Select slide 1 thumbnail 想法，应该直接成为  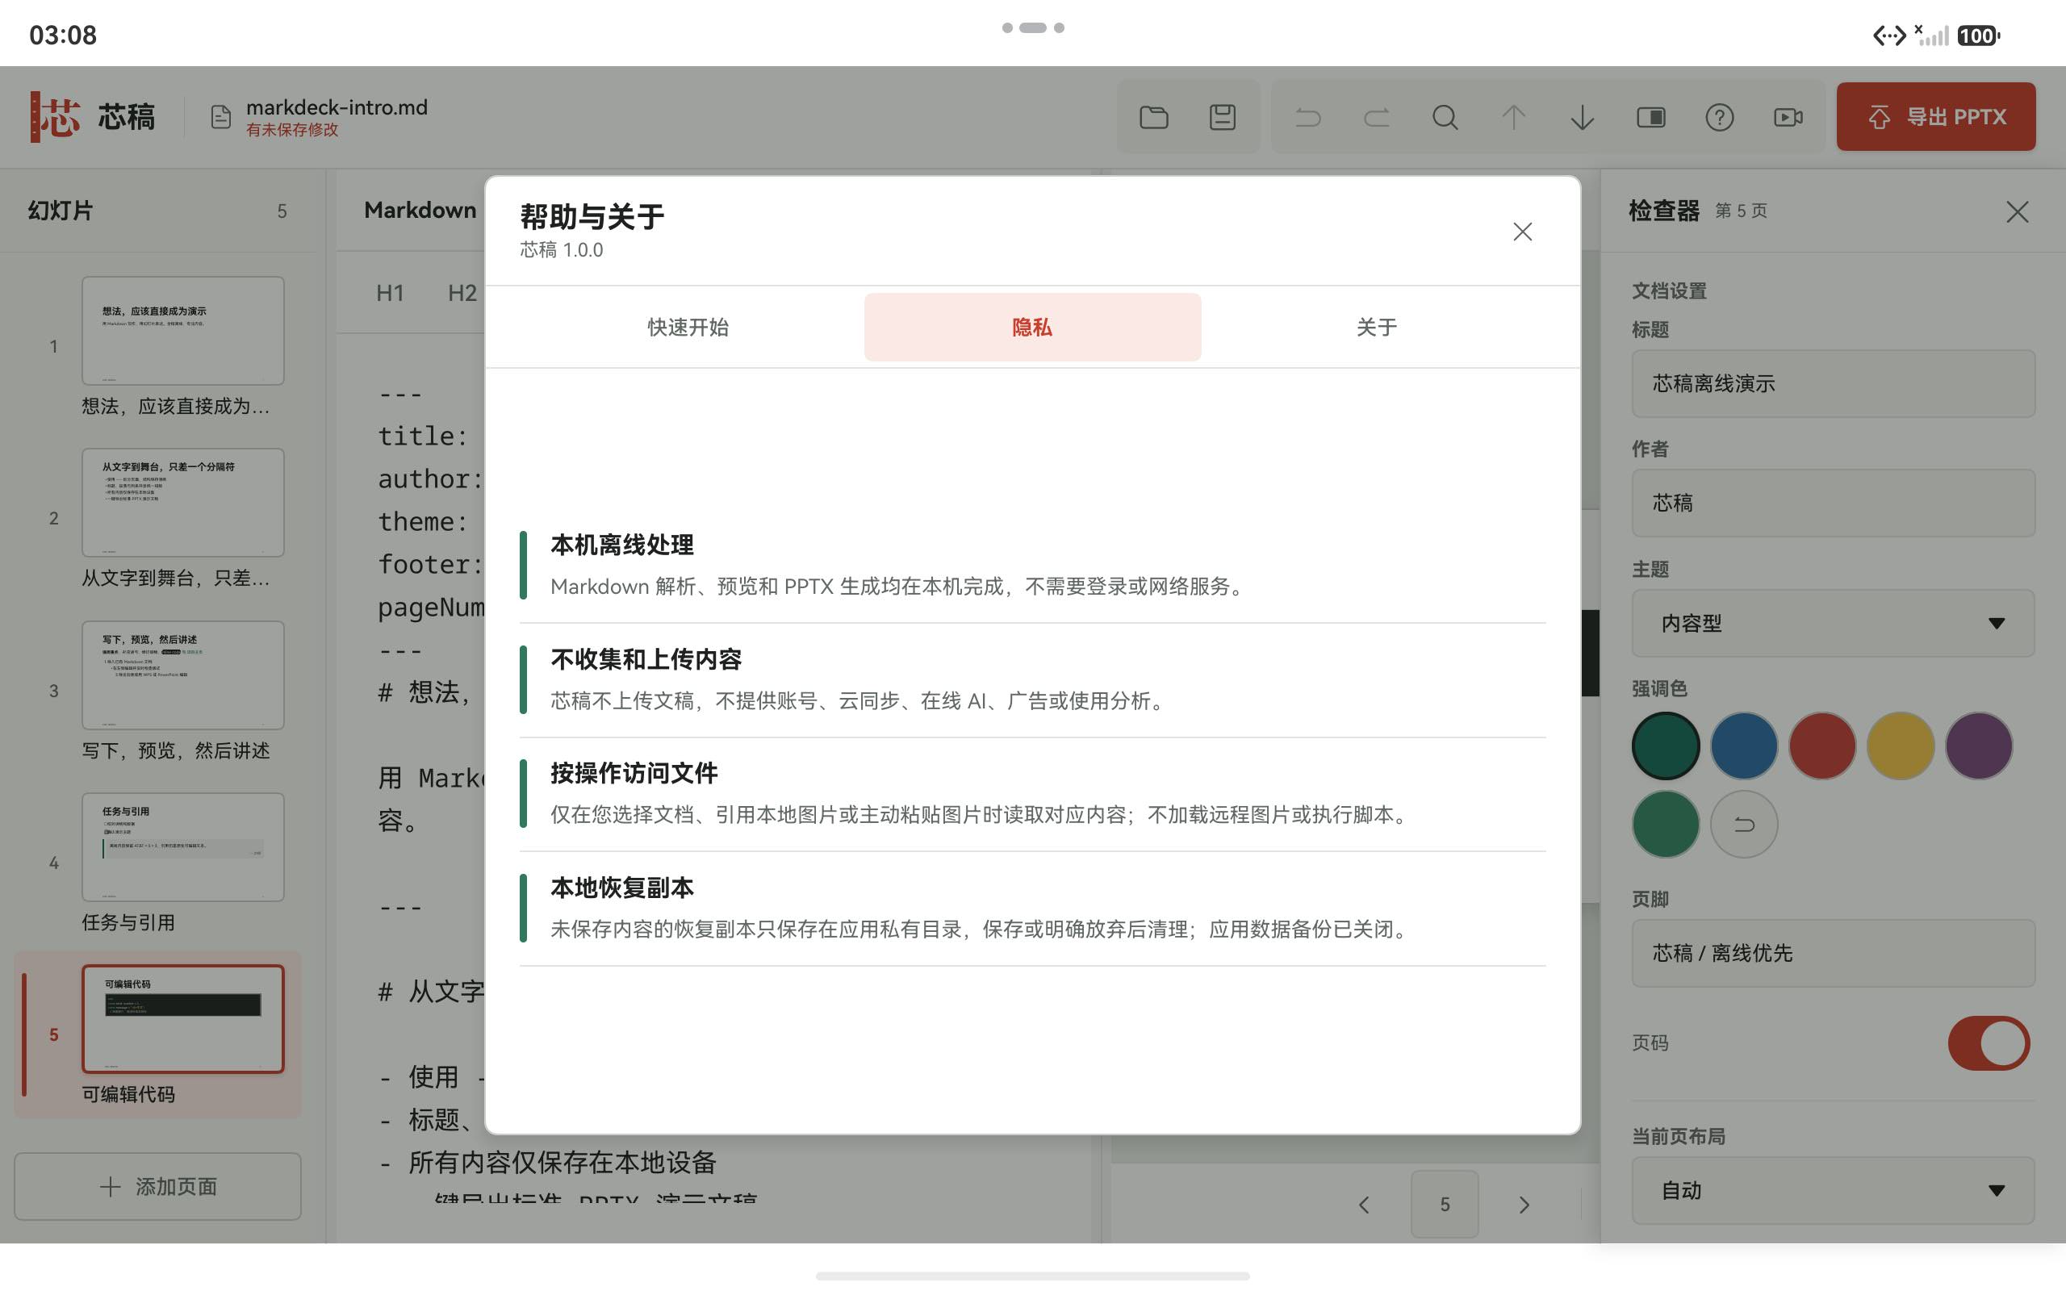182,331
